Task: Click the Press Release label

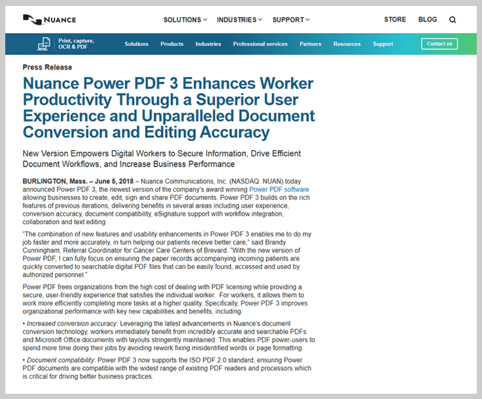Action: tap(47, 67)
